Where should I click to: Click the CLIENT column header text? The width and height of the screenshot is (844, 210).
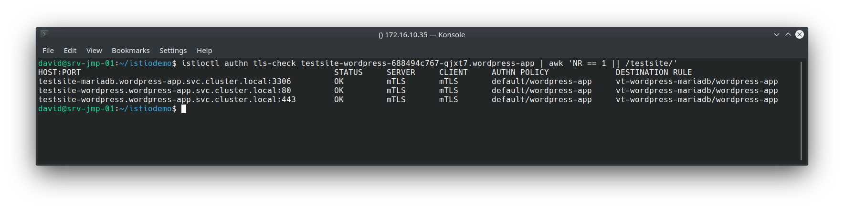coord(454,73)
